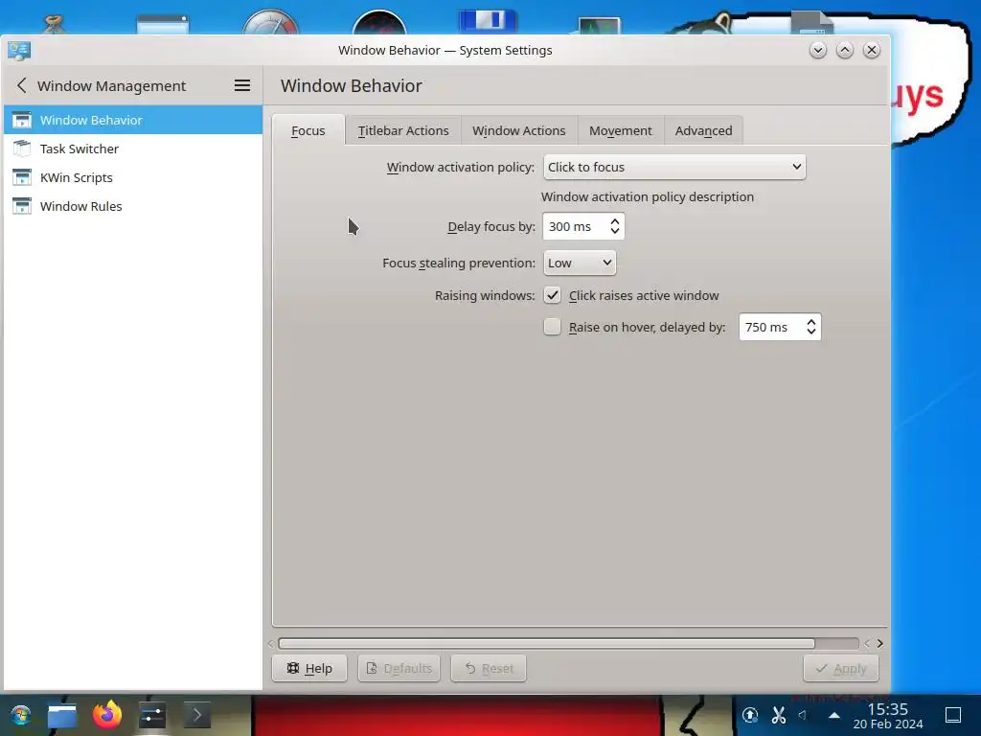
Task: Decrease Raise on hover delay
Action: (x=811, y=333)
